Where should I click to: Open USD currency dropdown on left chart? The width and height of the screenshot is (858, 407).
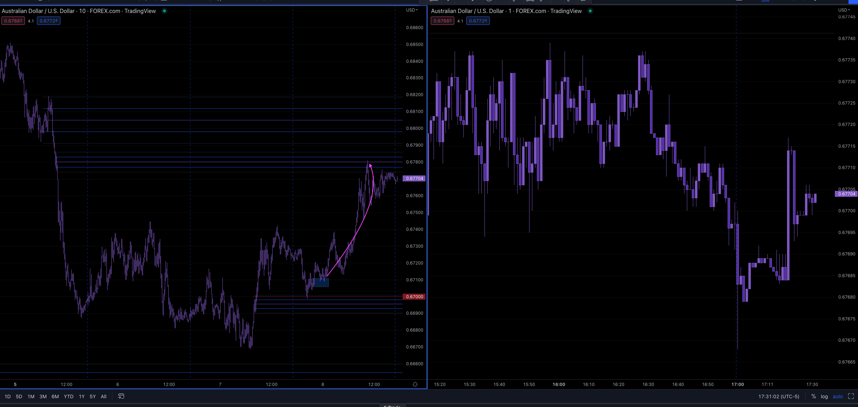pos(412,10)
